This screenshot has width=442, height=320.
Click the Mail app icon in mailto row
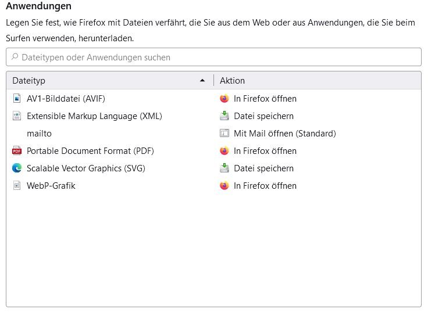click(224, 133)
